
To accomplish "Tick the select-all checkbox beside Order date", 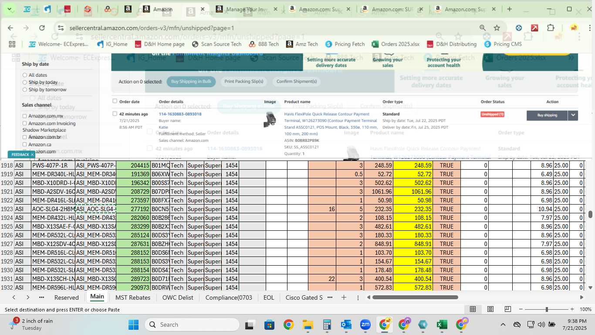I will tap(115, 101).
